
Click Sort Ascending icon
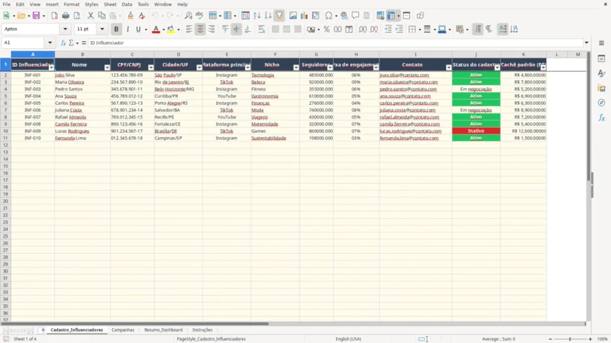[x=257, y=15]
